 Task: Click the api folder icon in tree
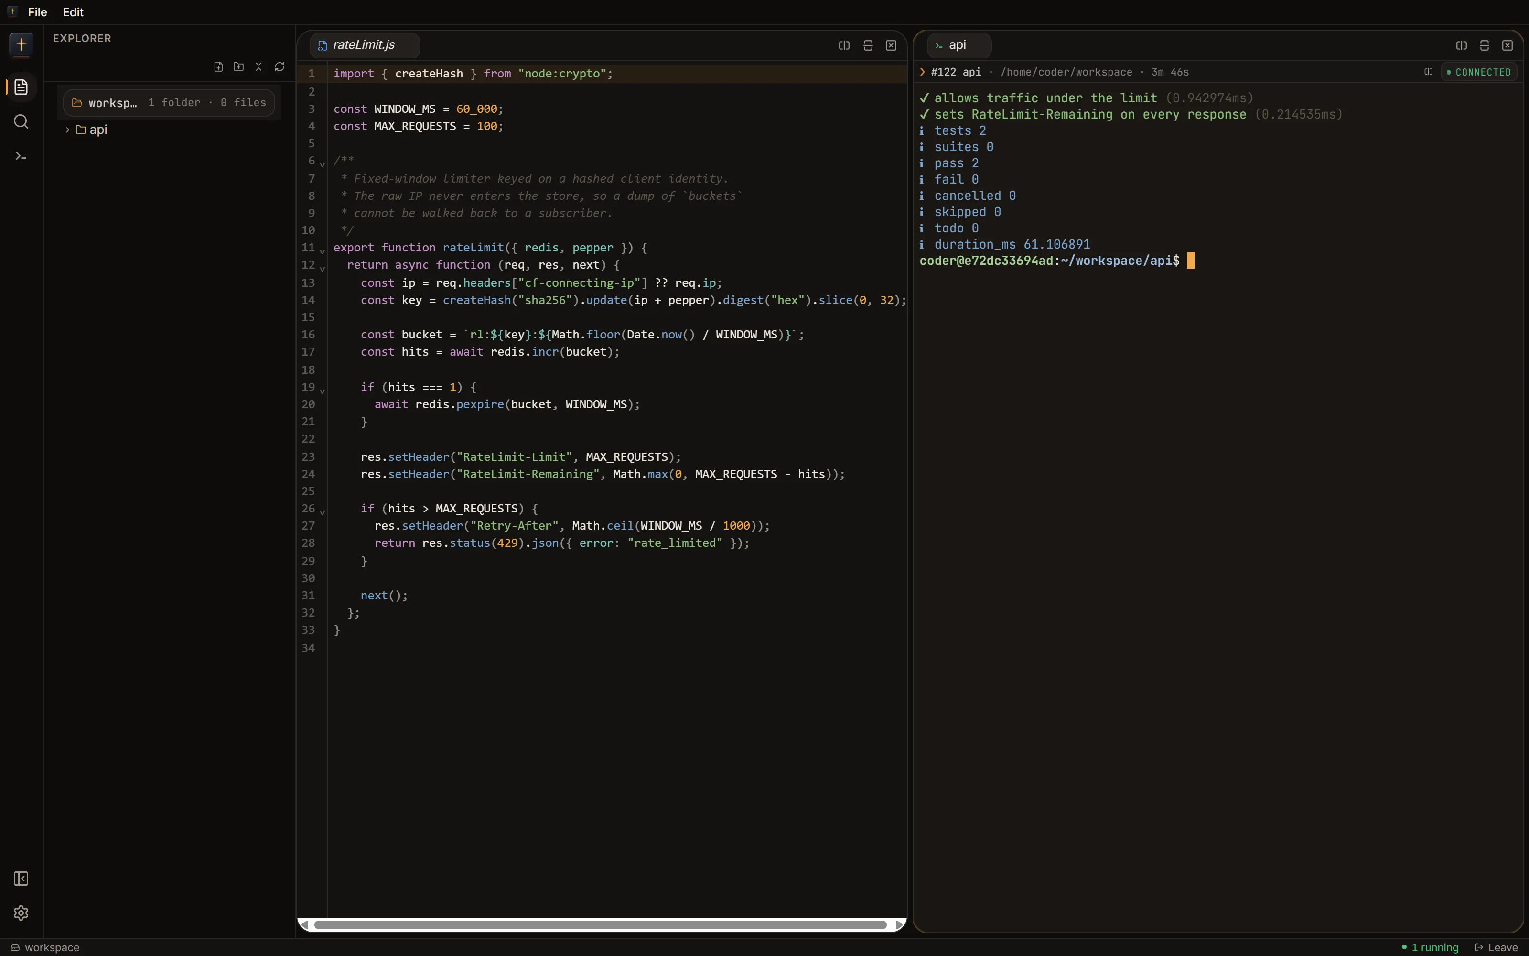coord(81,130)
